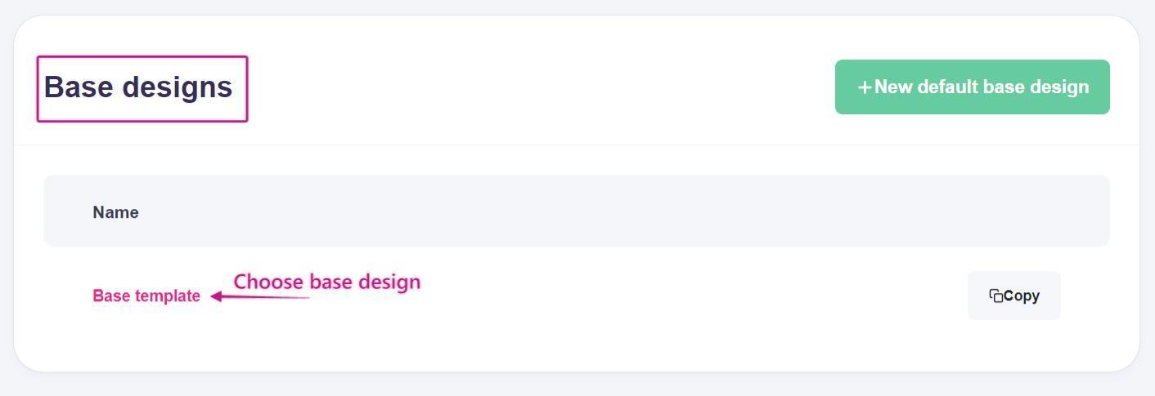Click the 'New default base design' label text

tap(982, 87)
